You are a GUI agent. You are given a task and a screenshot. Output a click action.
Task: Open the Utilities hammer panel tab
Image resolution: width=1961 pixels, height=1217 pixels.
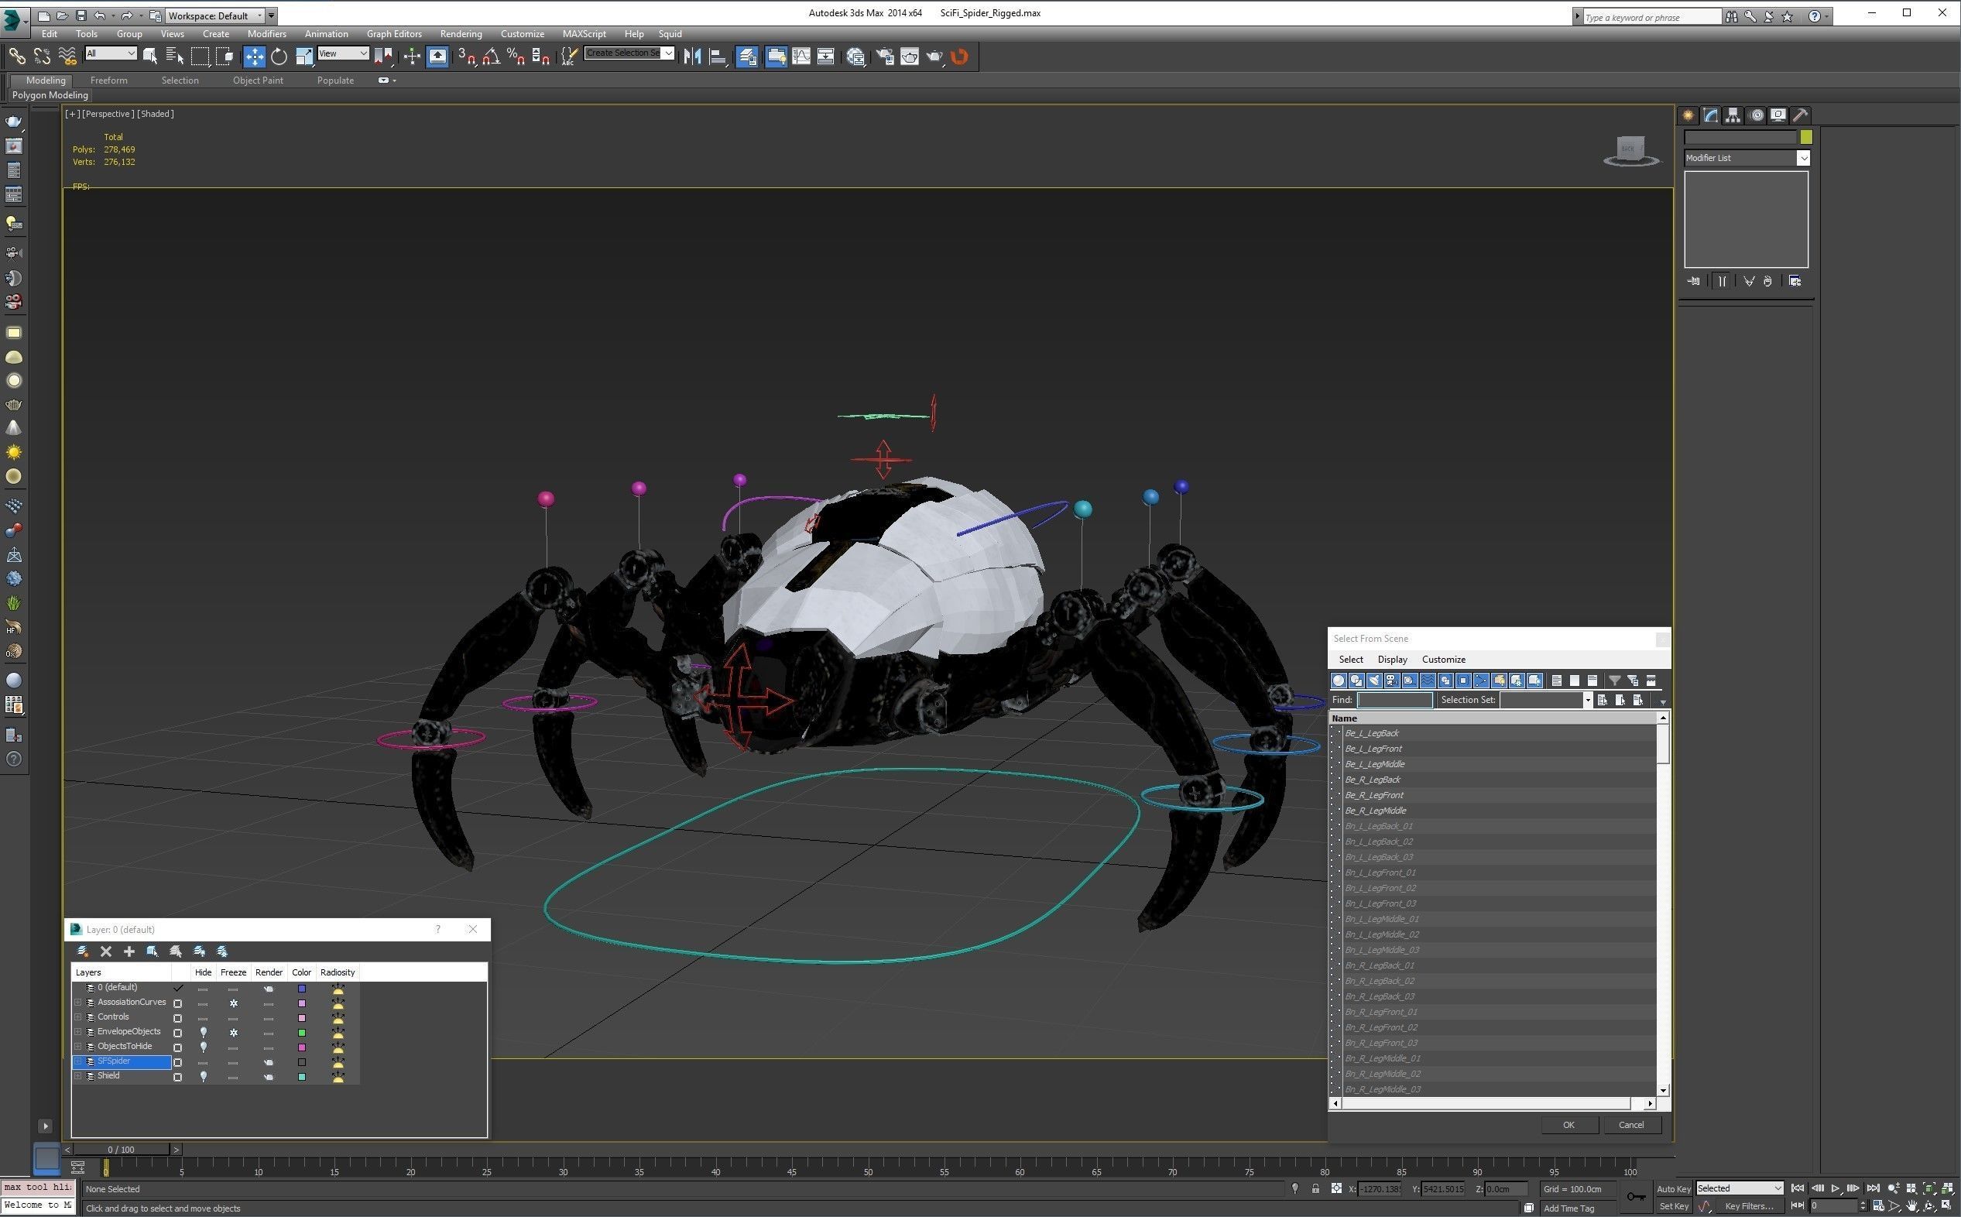tap(1801, 115)
